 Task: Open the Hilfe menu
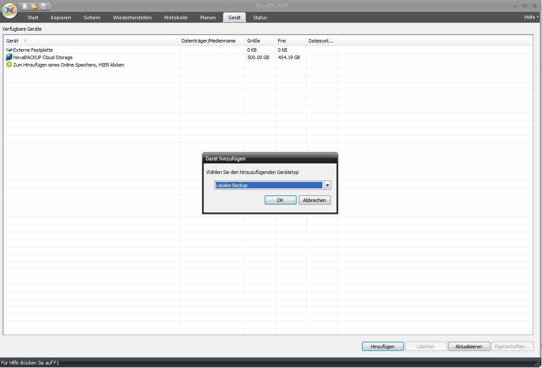531,17
